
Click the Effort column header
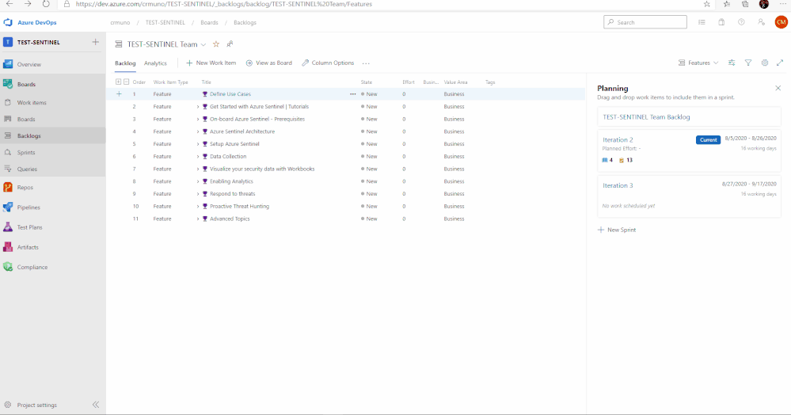[x=408, y=82]
